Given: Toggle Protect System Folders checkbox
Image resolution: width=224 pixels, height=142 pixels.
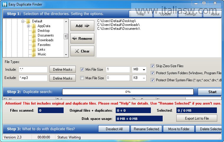Looking at the screenshot, I should point(152,73).
